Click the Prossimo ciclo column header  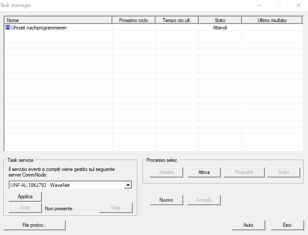pyautogui.click(x=133, y=20)
